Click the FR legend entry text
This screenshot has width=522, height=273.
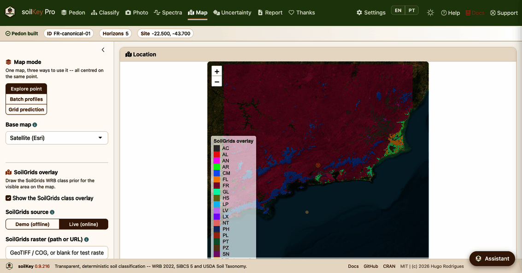226,186
